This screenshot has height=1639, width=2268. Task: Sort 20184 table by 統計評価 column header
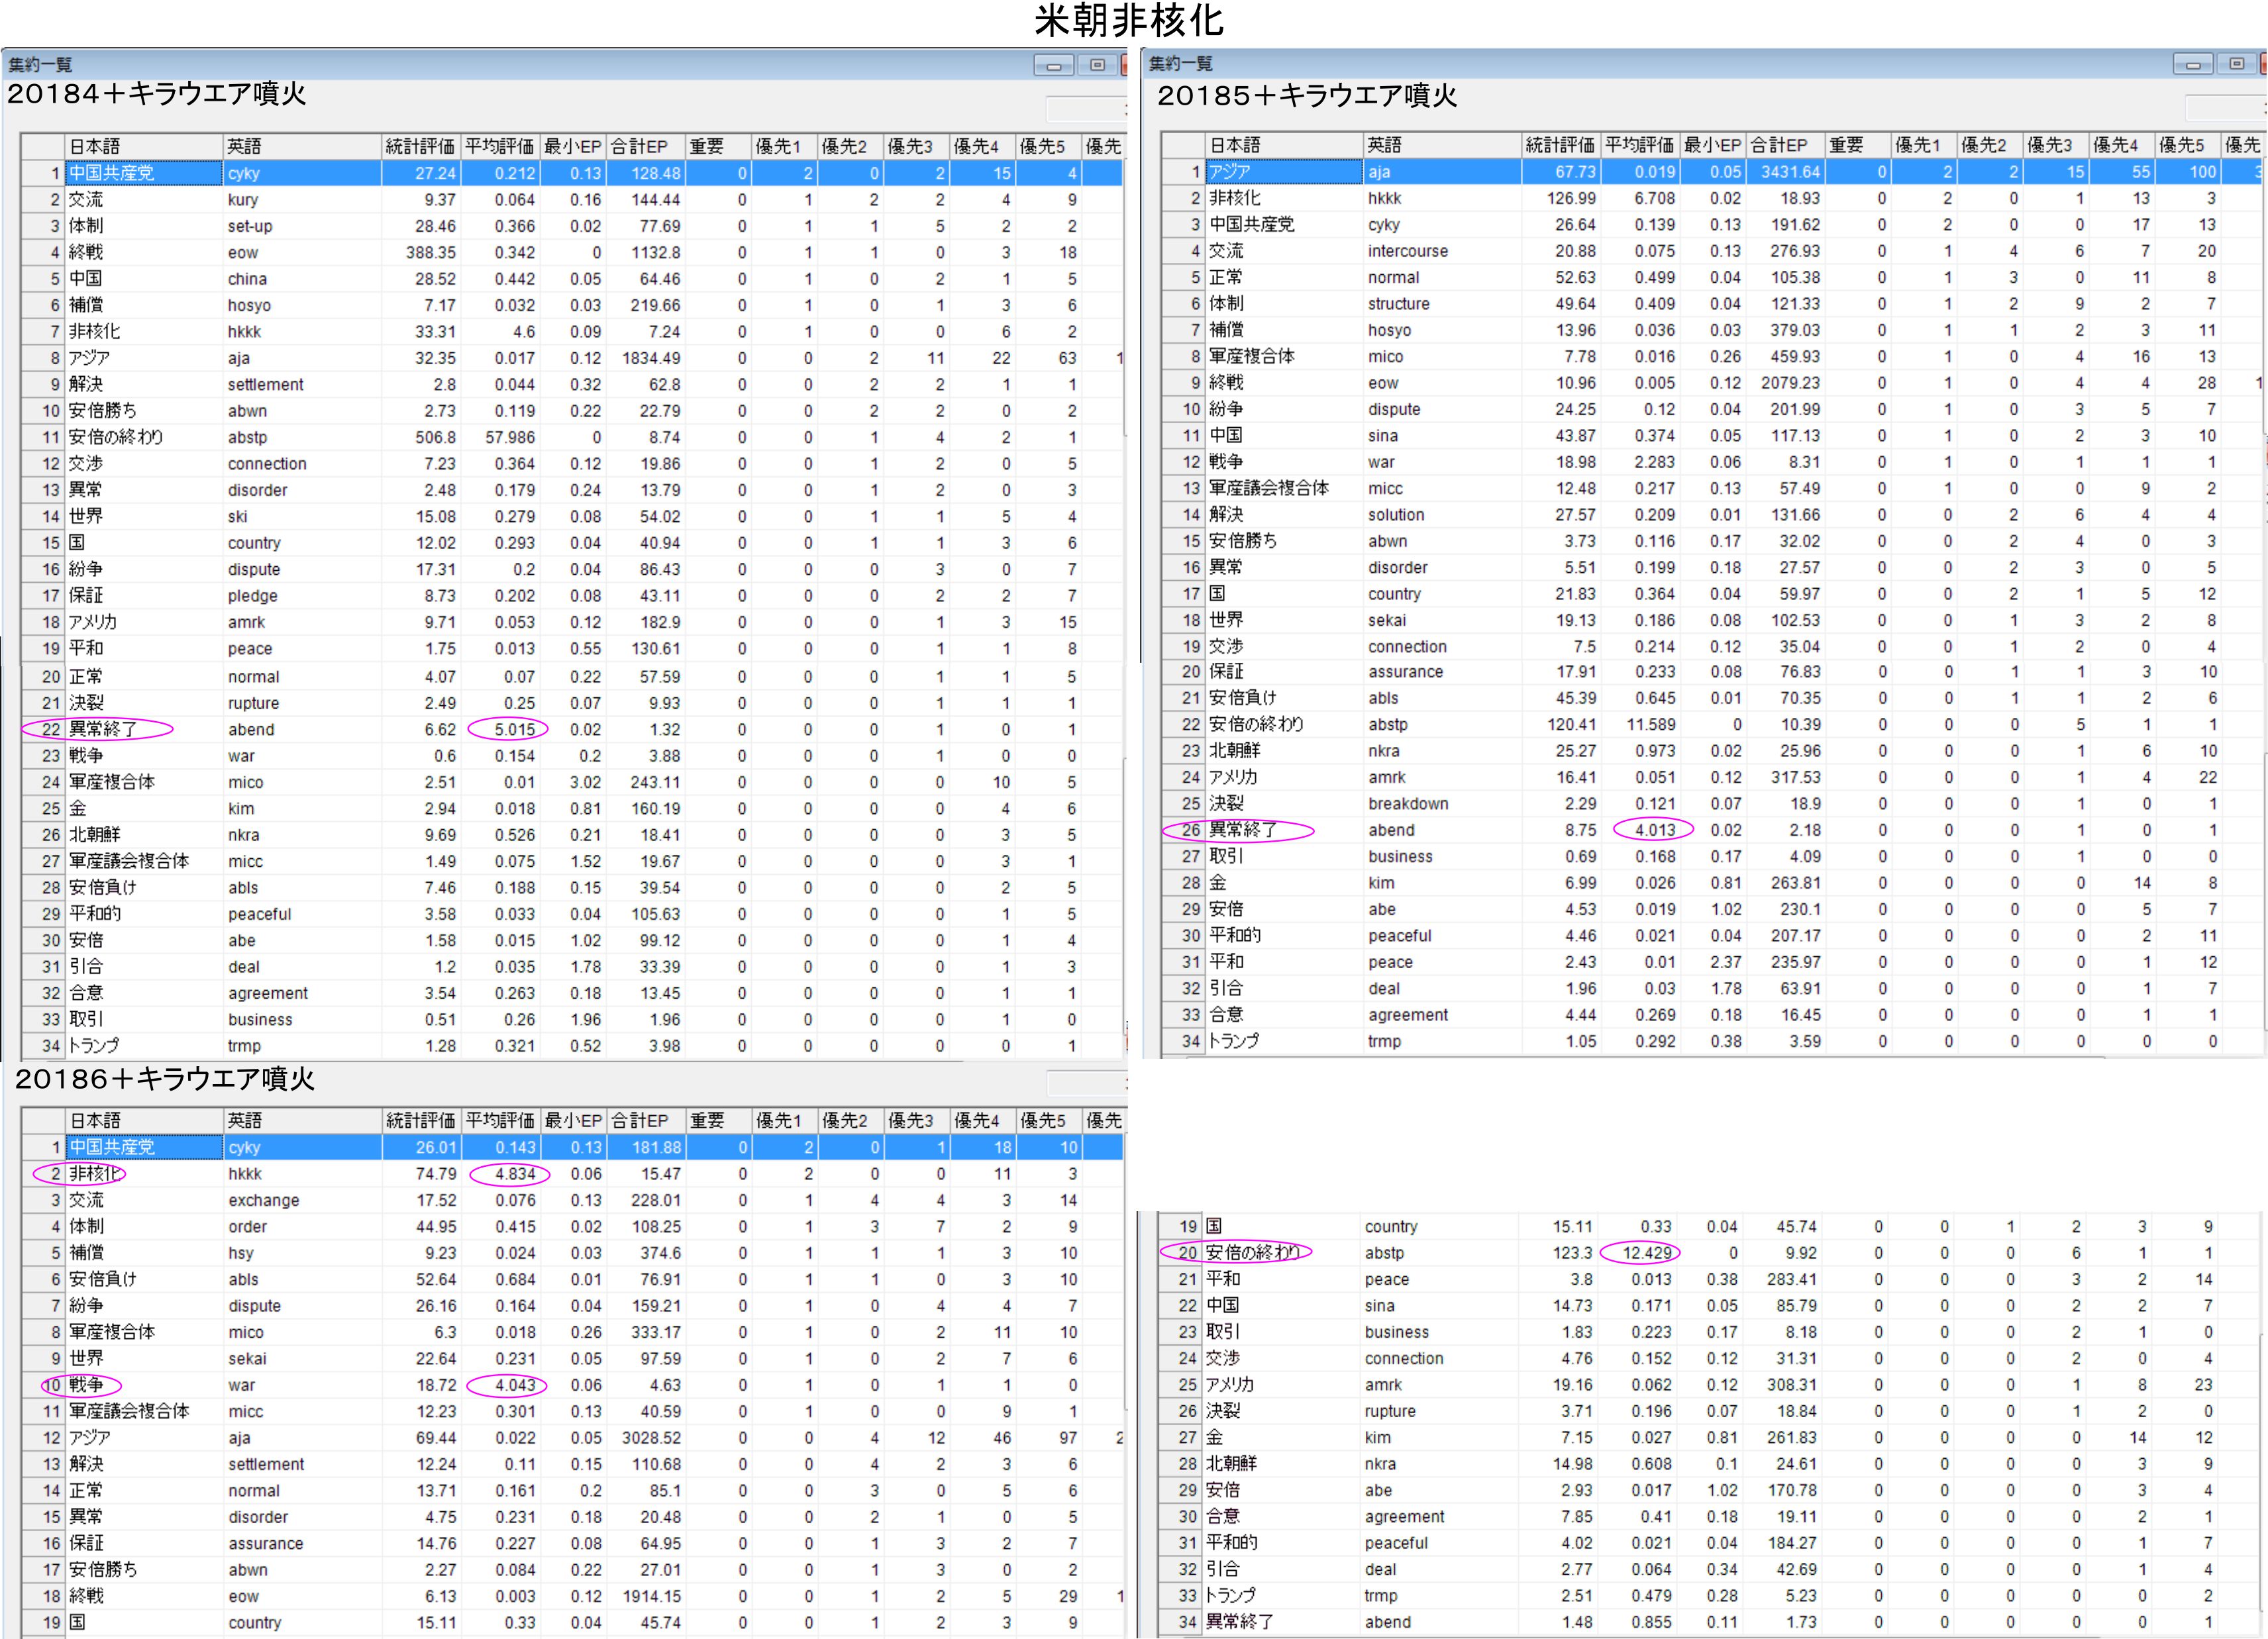(x=420, y=146)
